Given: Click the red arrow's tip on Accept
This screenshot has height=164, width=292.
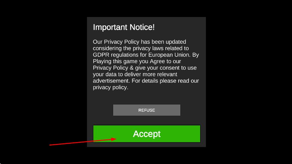Looking at the screenshot, I should [116, 139].
